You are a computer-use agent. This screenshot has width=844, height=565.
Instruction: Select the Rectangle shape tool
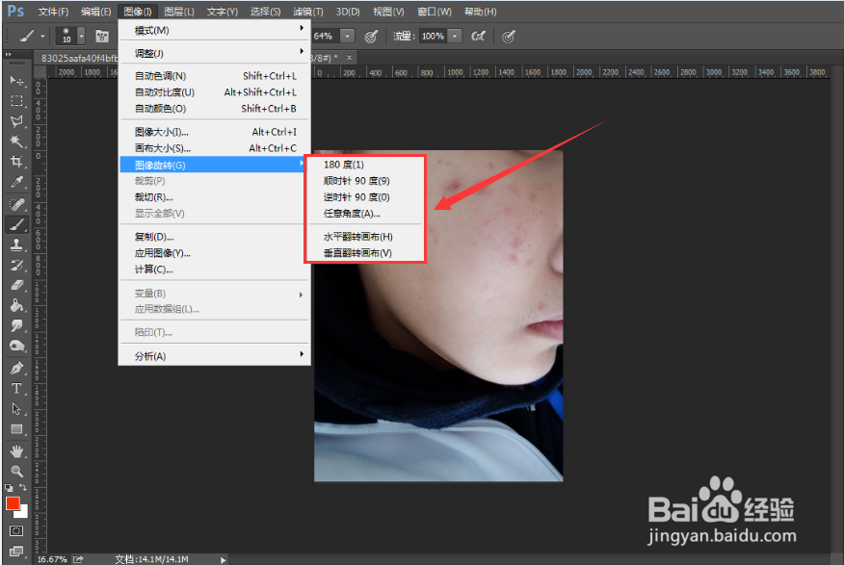pyautogui.click(x=16, y=429)
